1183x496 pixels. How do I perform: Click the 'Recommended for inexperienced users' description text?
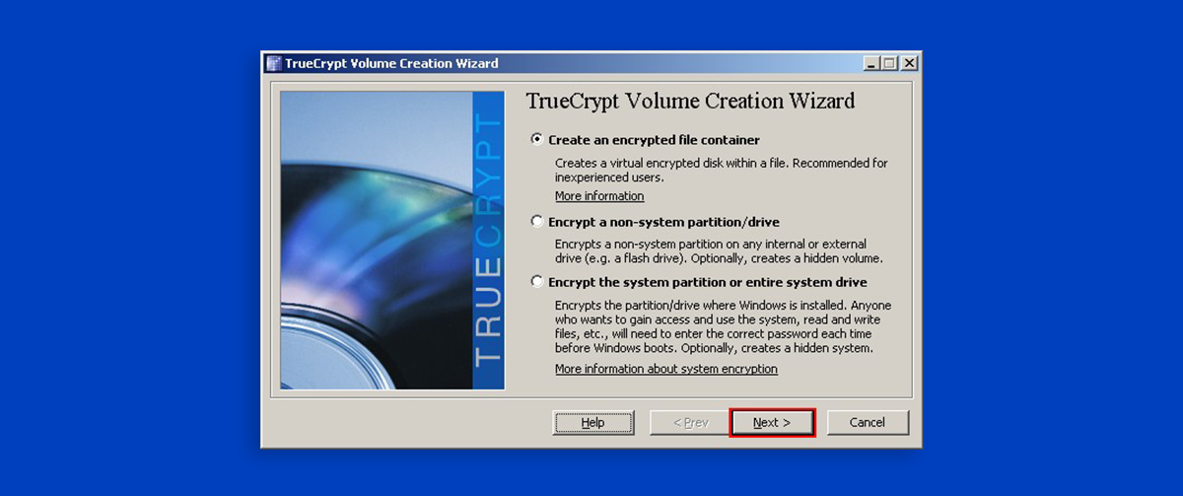pos(723,171)
